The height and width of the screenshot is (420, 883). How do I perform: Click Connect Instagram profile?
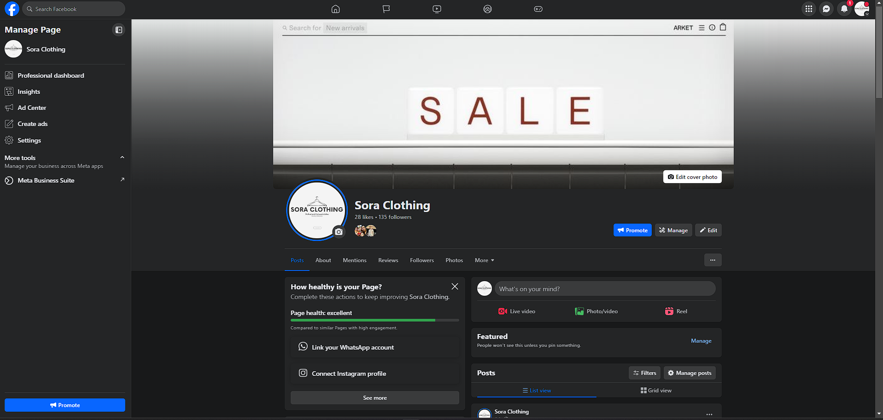pyautogui.click(x=375, y=374)
